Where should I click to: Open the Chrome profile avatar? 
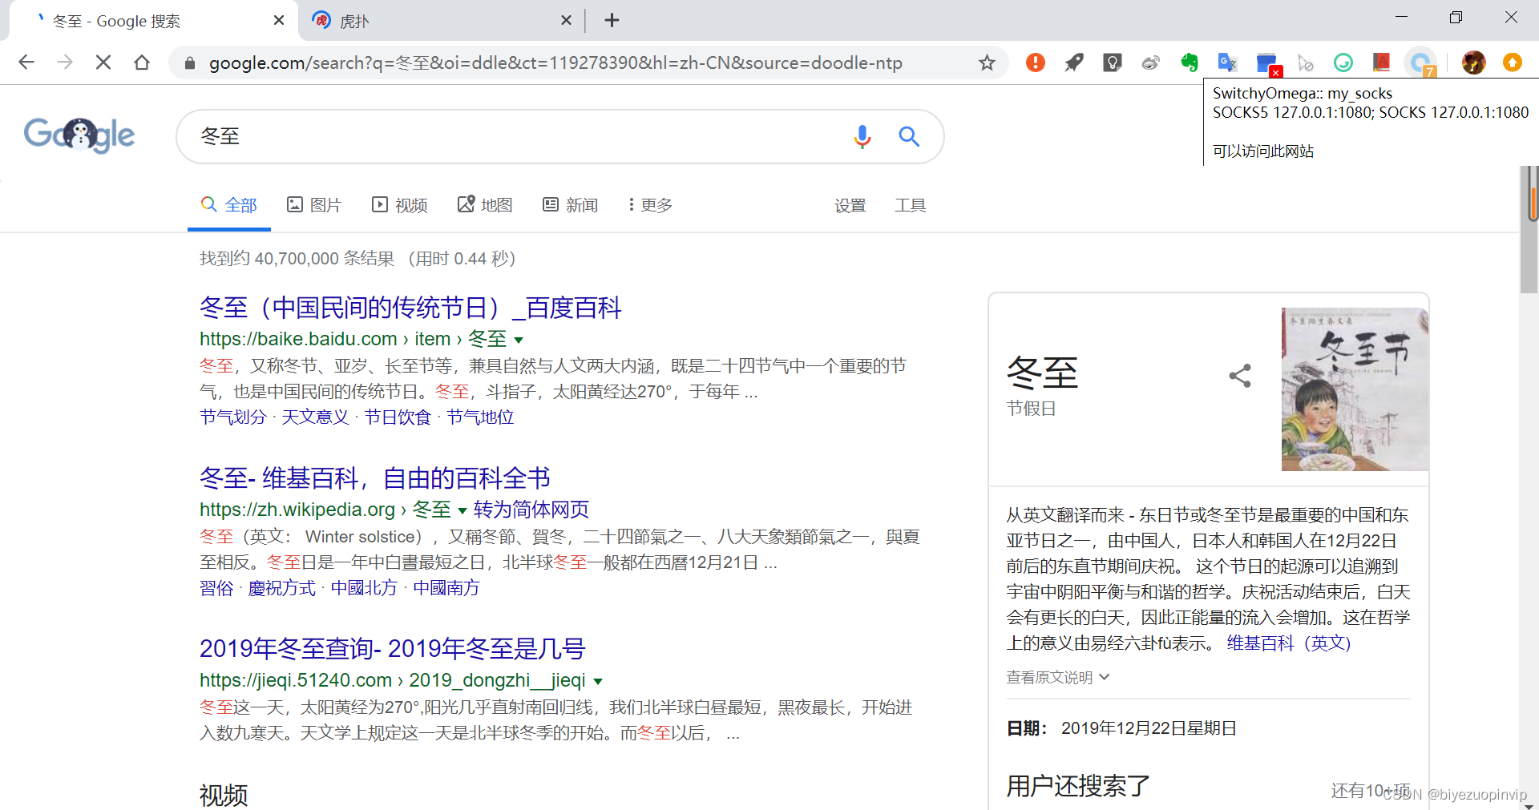tap(1473, 62)
